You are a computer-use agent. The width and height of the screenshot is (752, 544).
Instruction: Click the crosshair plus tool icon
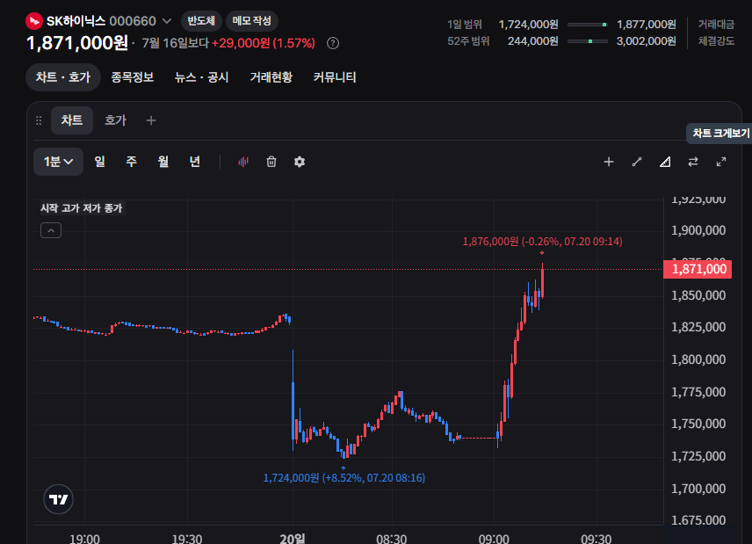tap(609, 162)
